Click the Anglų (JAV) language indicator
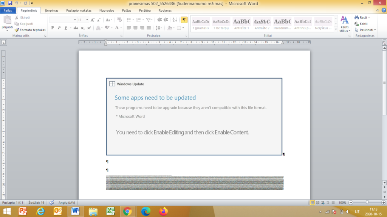The width and height of the screenshot is (387, 217). click(67, 202)
